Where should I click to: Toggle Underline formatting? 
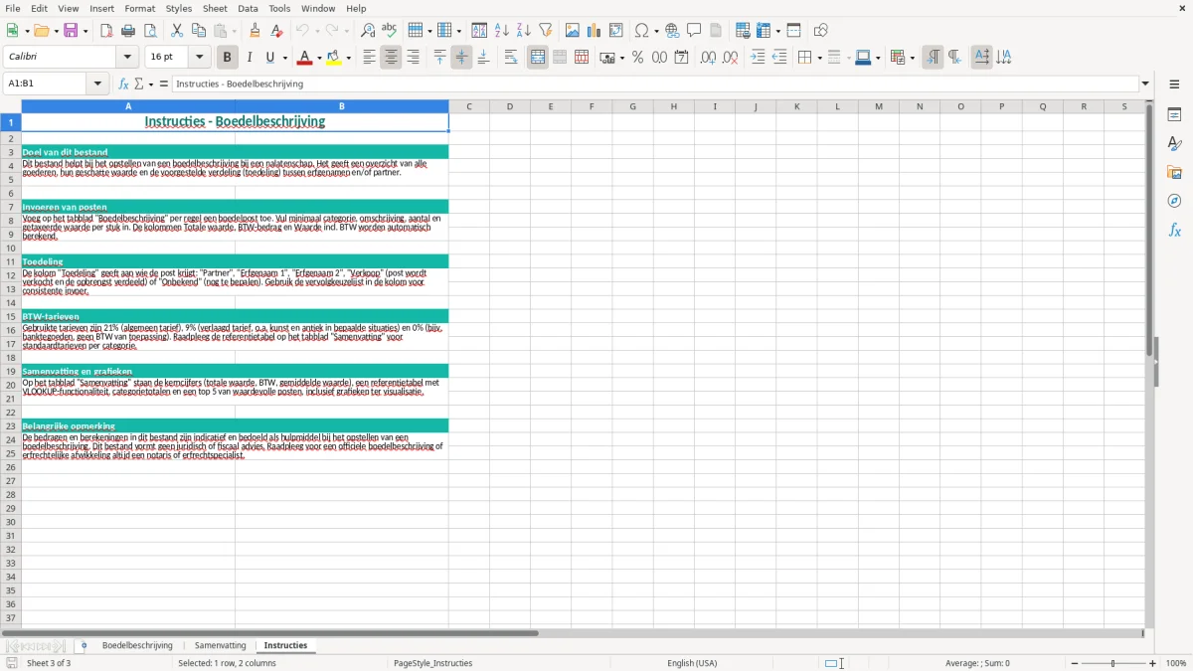point(269,58)
